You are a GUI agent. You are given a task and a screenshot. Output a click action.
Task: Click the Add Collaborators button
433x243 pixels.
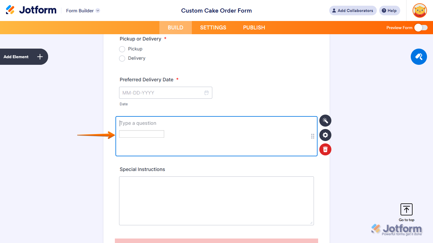(353, 10)
